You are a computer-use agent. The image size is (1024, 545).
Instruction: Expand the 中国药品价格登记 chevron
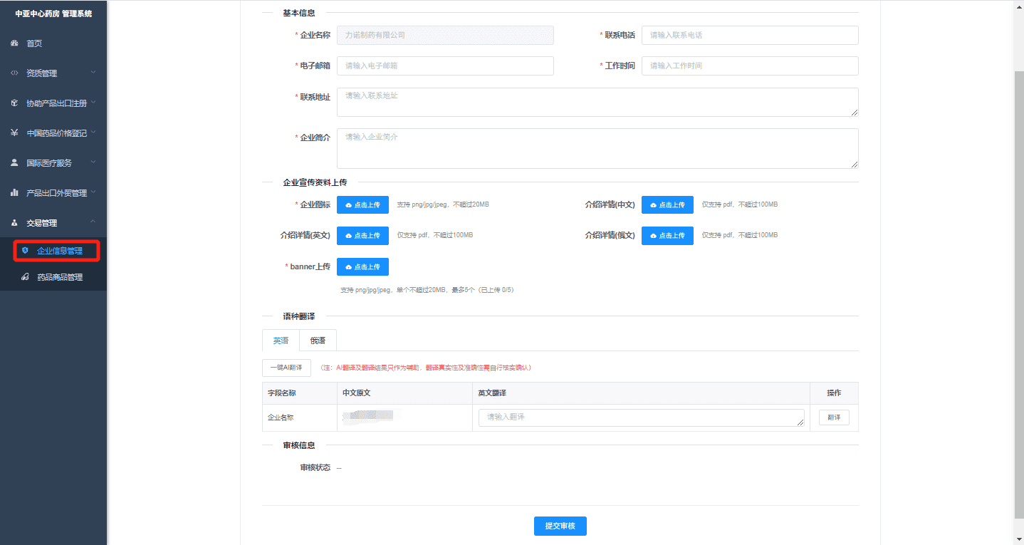(x=93, y=133)
